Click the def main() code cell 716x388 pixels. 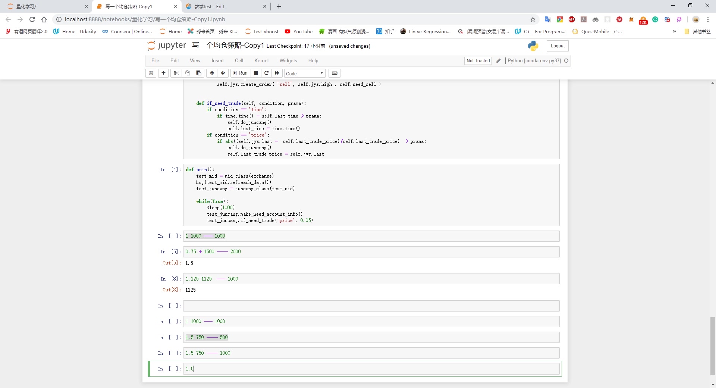(x=371, y=195)
